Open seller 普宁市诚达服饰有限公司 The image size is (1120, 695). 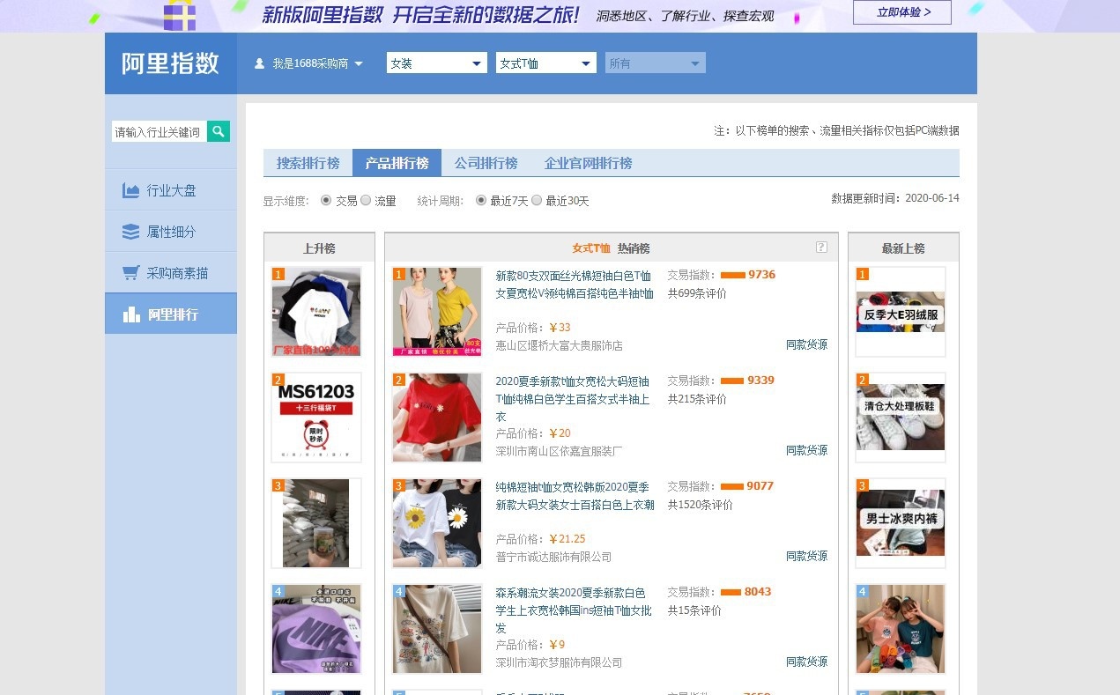coord(553,557)
